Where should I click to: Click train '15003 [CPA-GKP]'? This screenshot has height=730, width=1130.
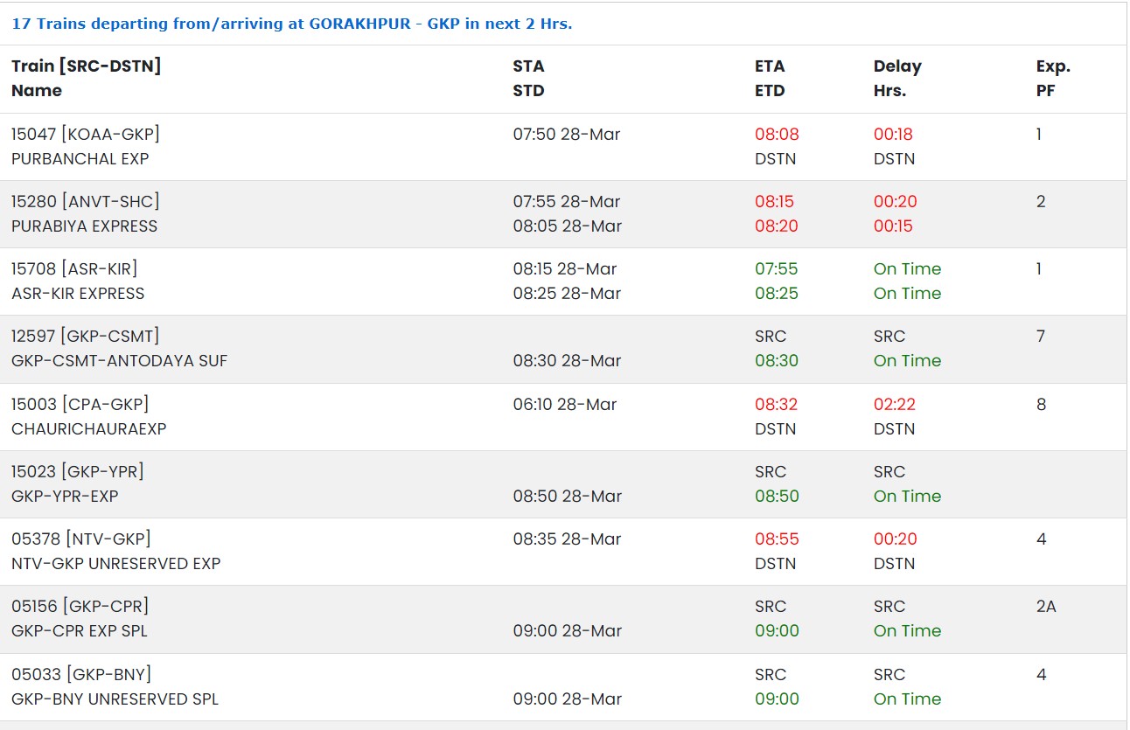(80, 405)
